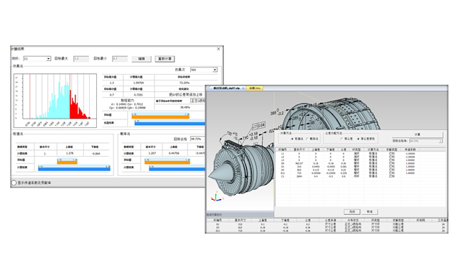The width and height of the screenshot is (463, 266).
Task: Close the 航空发动机 stp document tab x
Action: pyautogui.click(x=243, y=88)
